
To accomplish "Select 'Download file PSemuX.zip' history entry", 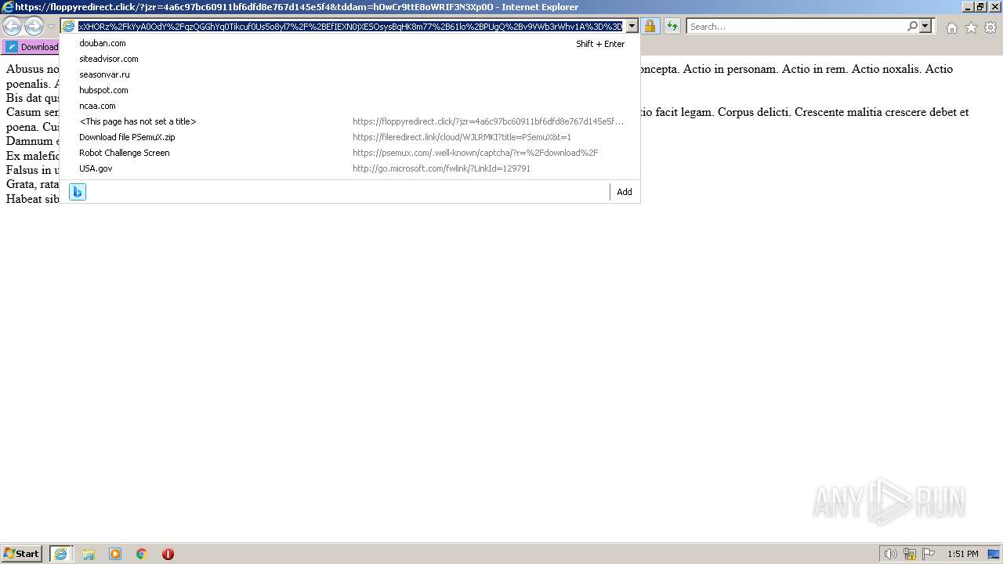I will tap(350, 137).
